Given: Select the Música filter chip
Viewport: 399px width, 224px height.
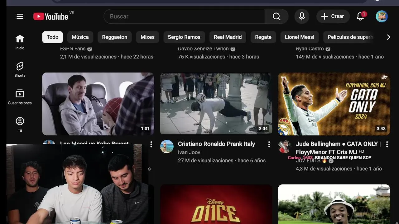Looking at the screenshot, I should pos(80,37).
